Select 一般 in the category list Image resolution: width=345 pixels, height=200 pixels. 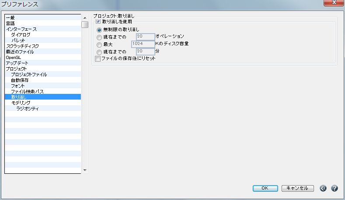43,17
